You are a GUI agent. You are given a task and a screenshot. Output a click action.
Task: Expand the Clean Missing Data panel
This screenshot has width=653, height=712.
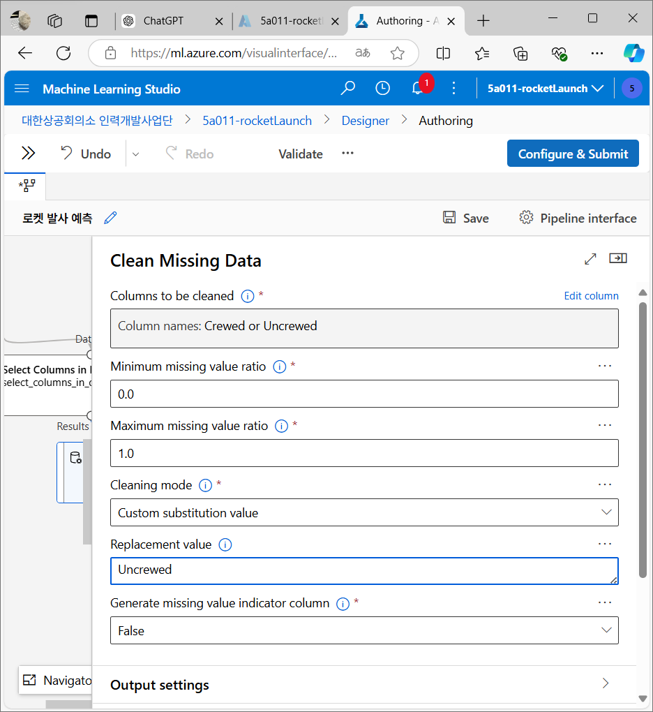pyautogui.click(x=590, y=259)
